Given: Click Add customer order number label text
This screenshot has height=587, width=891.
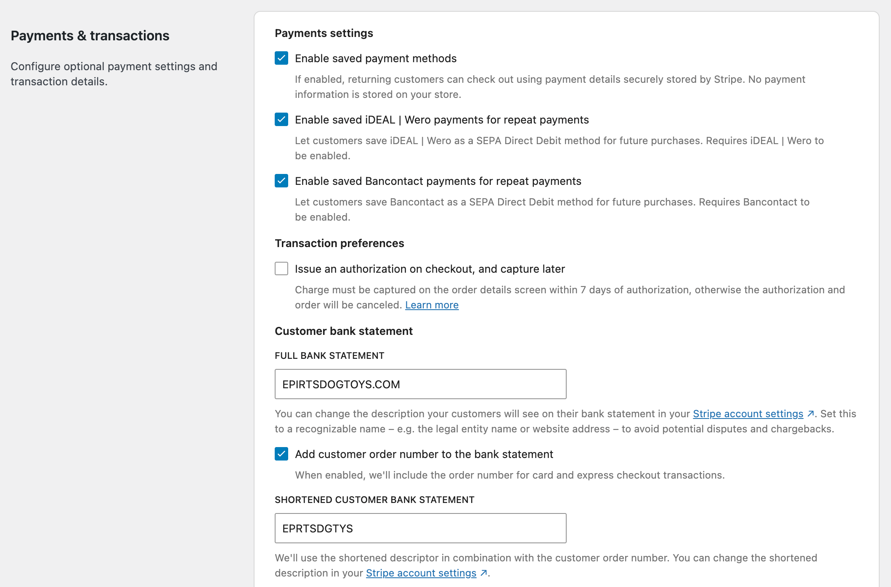Looking at the screenshot, I should (424, 454).
